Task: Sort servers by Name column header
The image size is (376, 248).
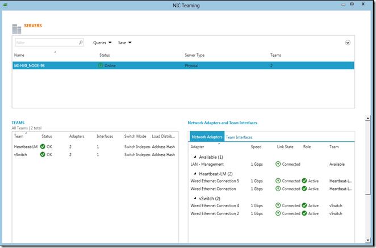Action: tap(19, 55)
